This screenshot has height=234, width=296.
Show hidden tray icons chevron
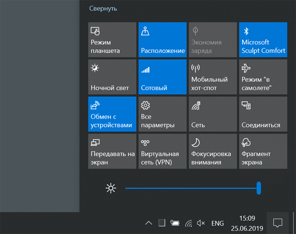pos(149,223)
